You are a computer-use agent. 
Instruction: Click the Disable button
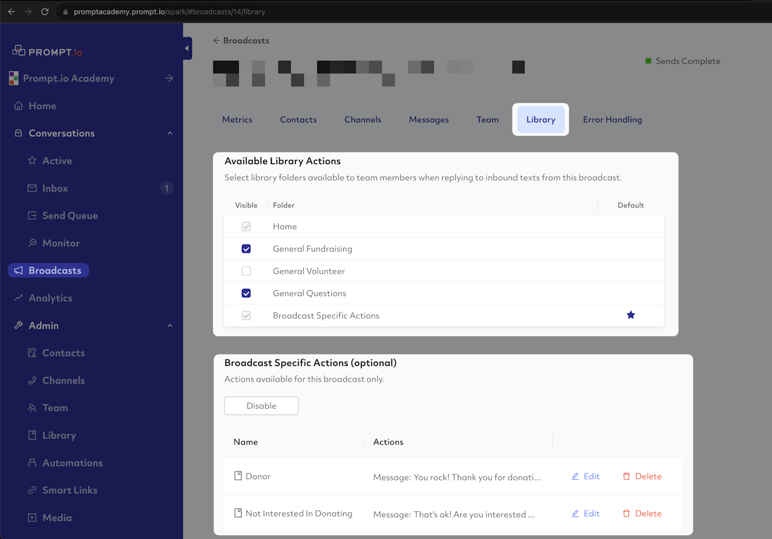click(261, 406)
